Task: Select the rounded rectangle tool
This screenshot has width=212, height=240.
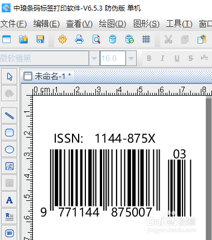Action: (9, 133)
